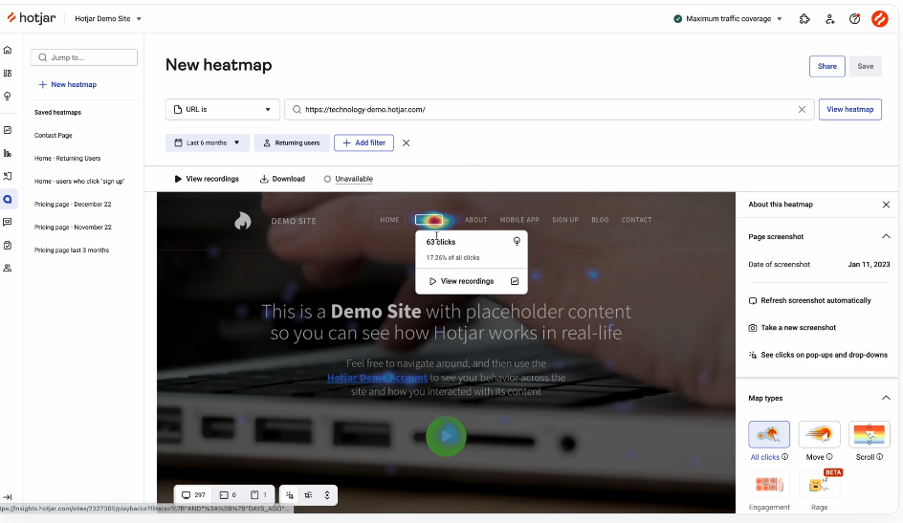The height and width of the screenshot is (523, 903).
Task: Open saved heatmap Home - users who click 'sign up'
Action: 79,182
